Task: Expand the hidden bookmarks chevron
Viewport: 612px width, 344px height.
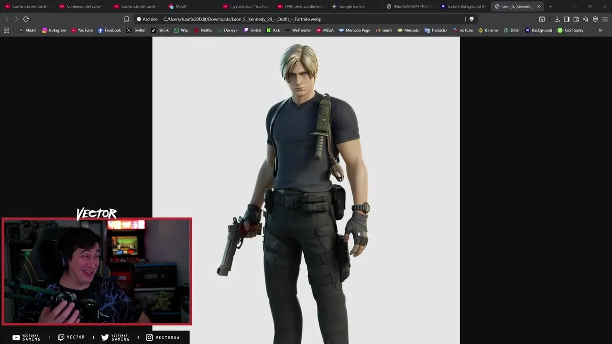Action: point(601,30)
